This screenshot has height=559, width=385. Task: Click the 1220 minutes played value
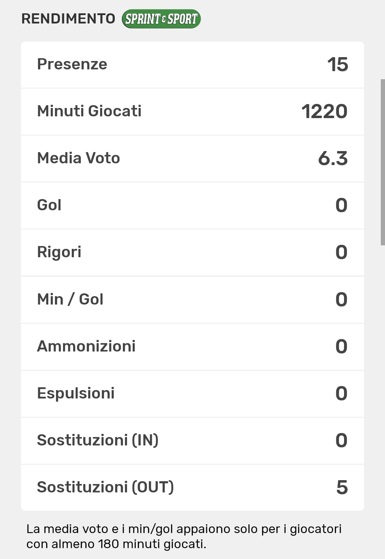pyautogui.click(x=324, y=111)
